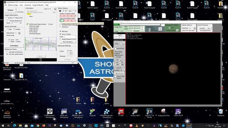The height and width of the screenshot is (128, 228).
Task: Click the 3) Stack button
Action: pyautogui.click(x=67, y=59)
